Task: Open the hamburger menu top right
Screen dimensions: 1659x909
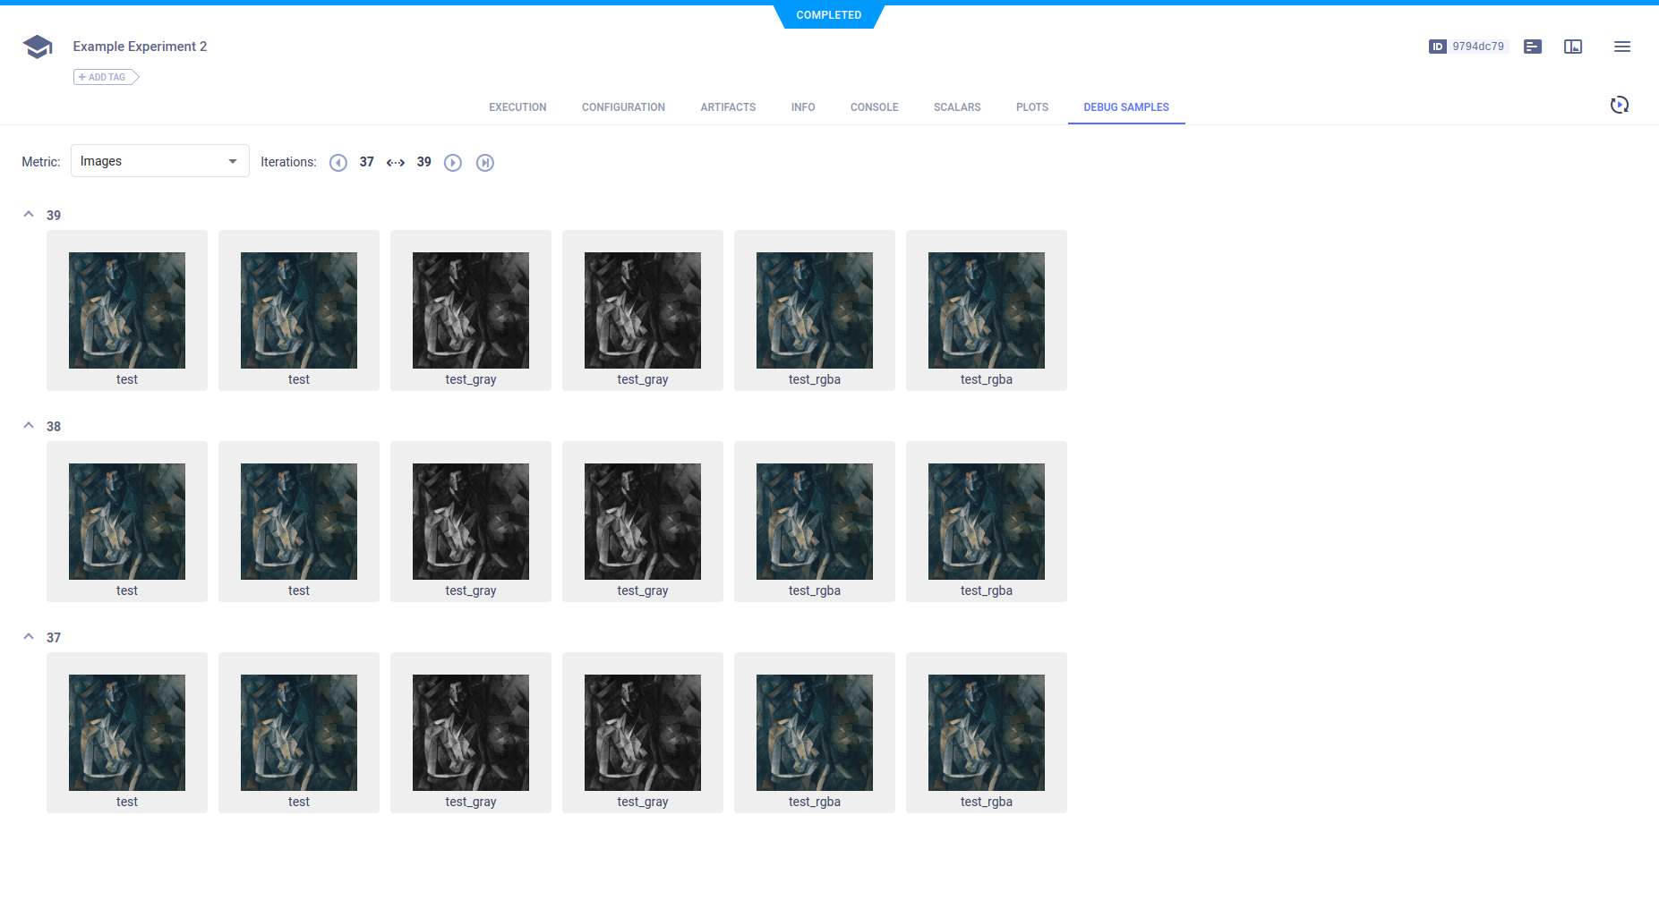Action: tap(1622, 47)
